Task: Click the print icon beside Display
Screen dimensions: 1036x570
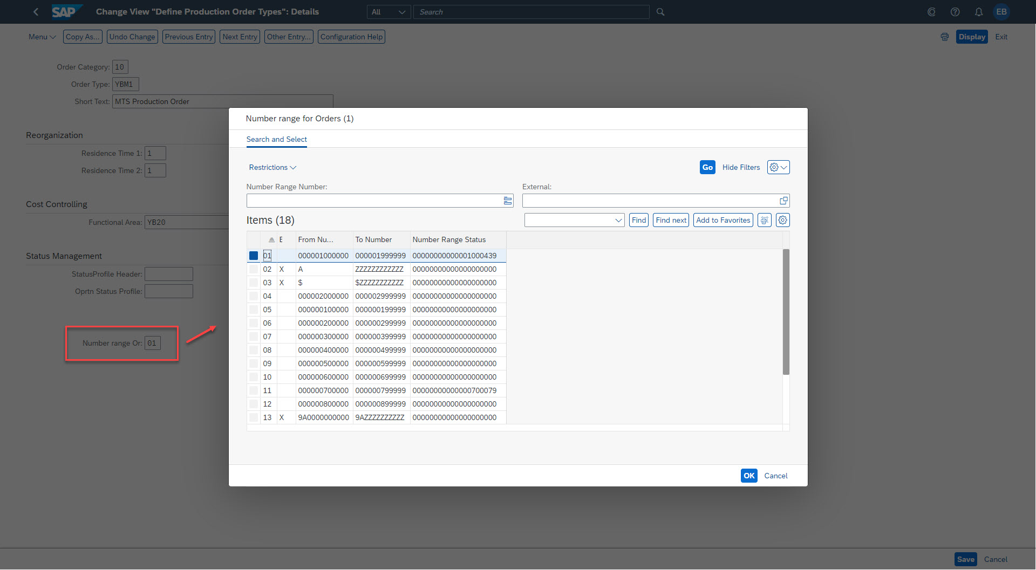Action: tap(944, 37)
